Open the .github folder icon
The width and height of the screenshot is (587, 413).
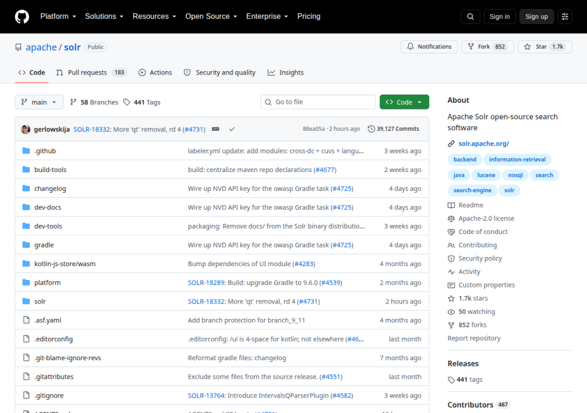(x=26, y=151)
